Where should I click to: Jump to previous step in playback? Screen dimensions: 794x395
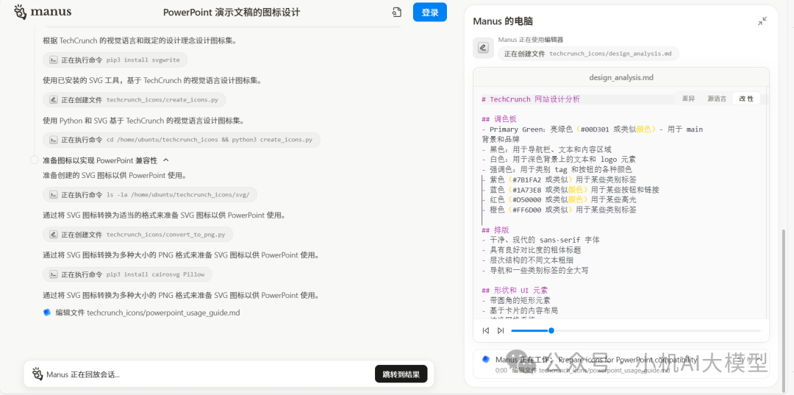(x=486, y=331)
